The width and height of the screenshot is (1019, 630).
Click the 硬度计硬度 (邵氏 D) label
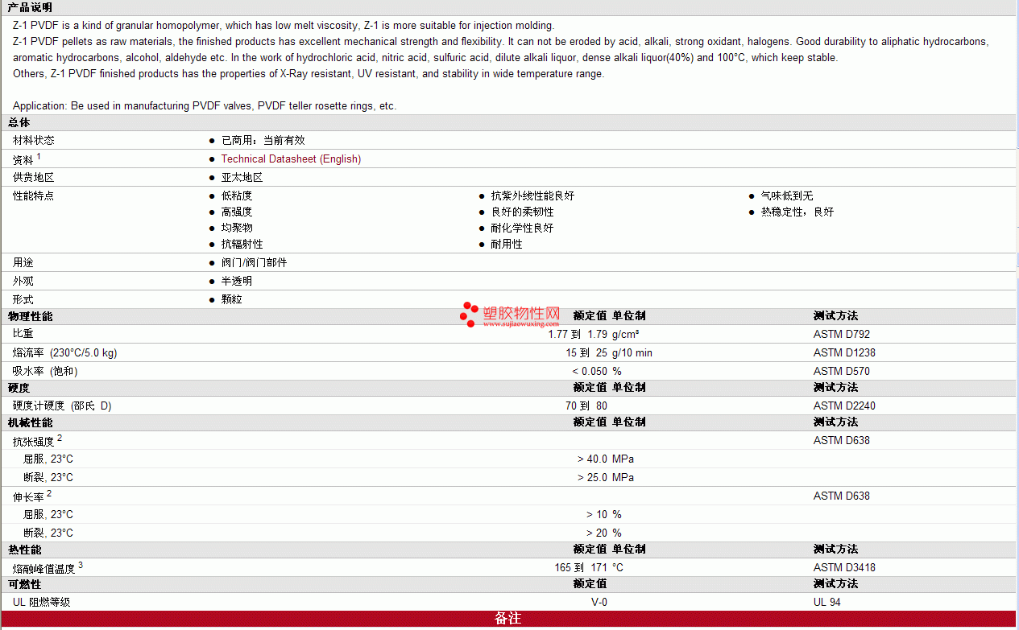point(62,406)
